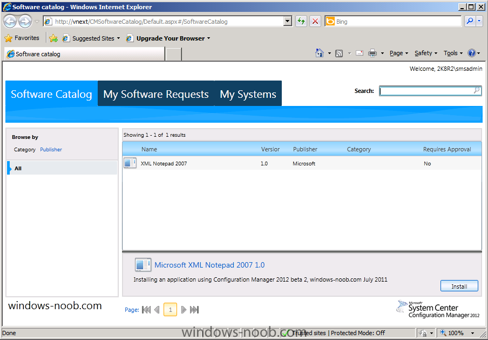Click the Bing search magnifier button

[470, 21]
